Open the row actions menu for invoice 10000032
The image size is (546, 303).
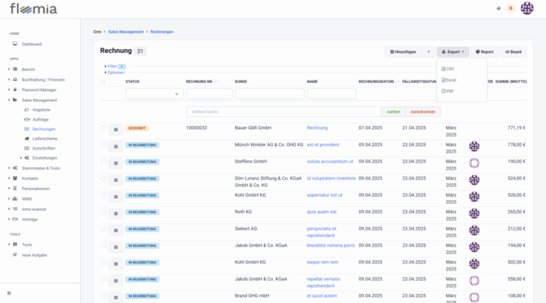tap(114, 129)
